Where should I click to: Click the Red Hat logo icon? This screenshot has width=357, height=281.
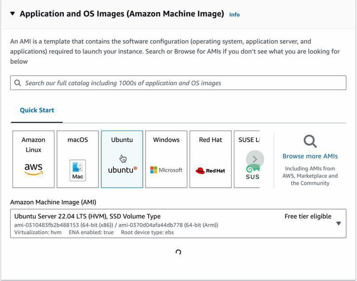click(211, 170)
